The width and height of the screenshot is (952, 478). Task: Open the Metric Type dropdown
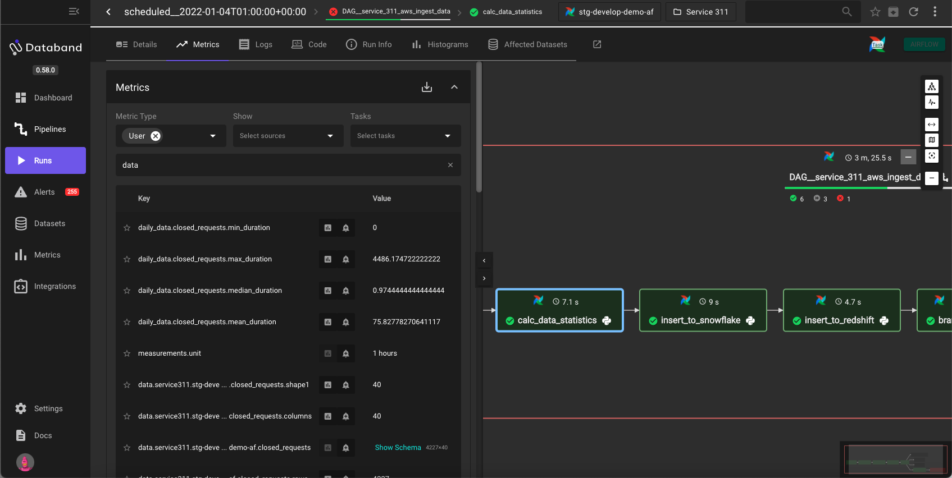click(212, 136)
